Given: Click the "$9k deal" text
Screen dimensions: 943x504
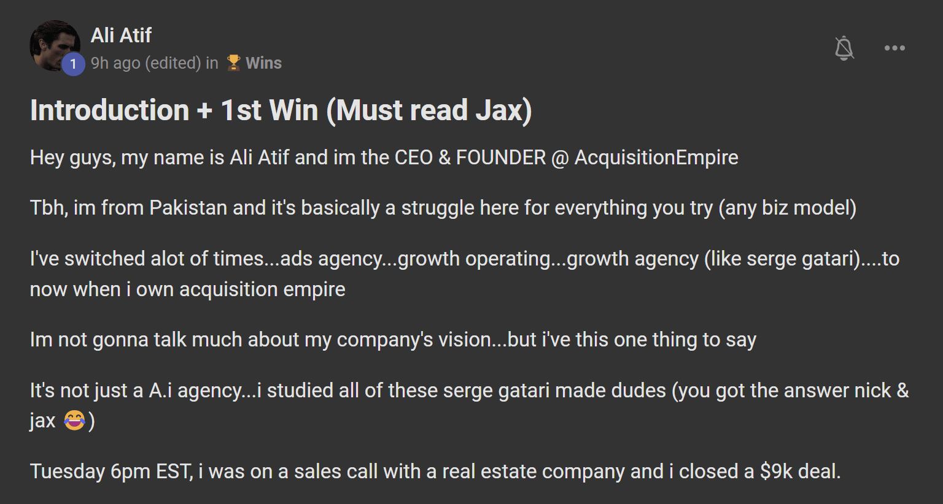Looking at the screenshot, I should pos(799,472).
